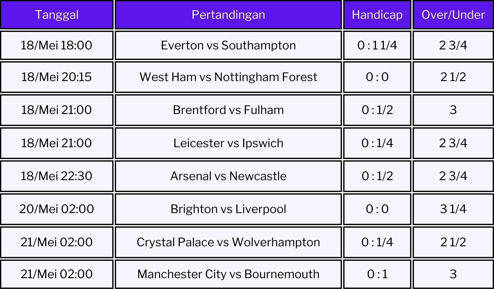The height and width of the screenshot is (289, 494).
Task: Select the 0 : 1 handicap for Manchester City
Action: point(377,274)
